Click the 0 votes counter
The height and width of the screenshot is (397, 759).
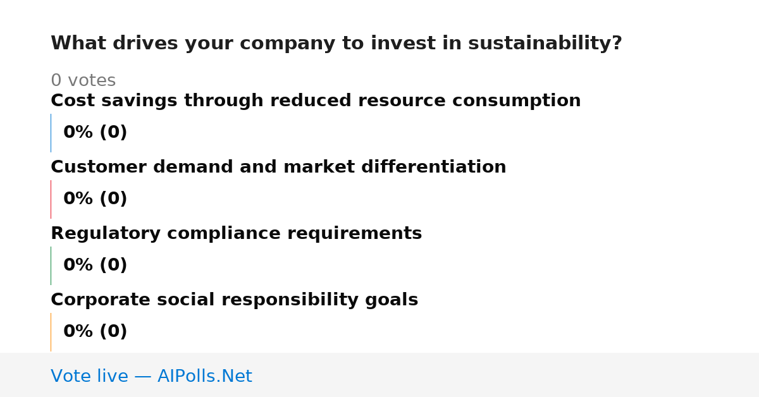(x=83, y=81)
